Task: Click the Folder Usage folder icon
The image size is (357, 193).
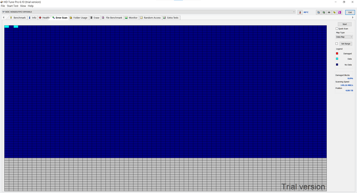Action: 71,17
